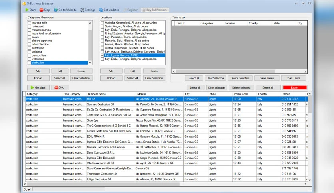This screenshot has height=193, width=334.
Task: Click the results table scroll-down arrow
Action: (310, 180)
